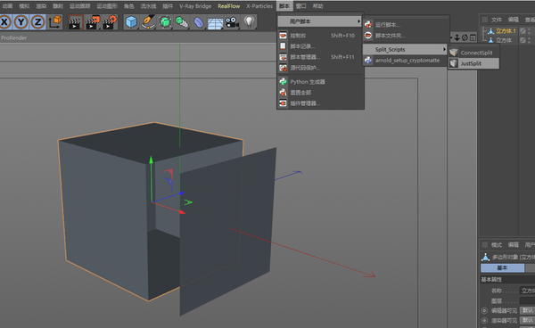Click layer swatch of 立方体.1
Viewport: 535px width, 328px height.
coord(523,31)
